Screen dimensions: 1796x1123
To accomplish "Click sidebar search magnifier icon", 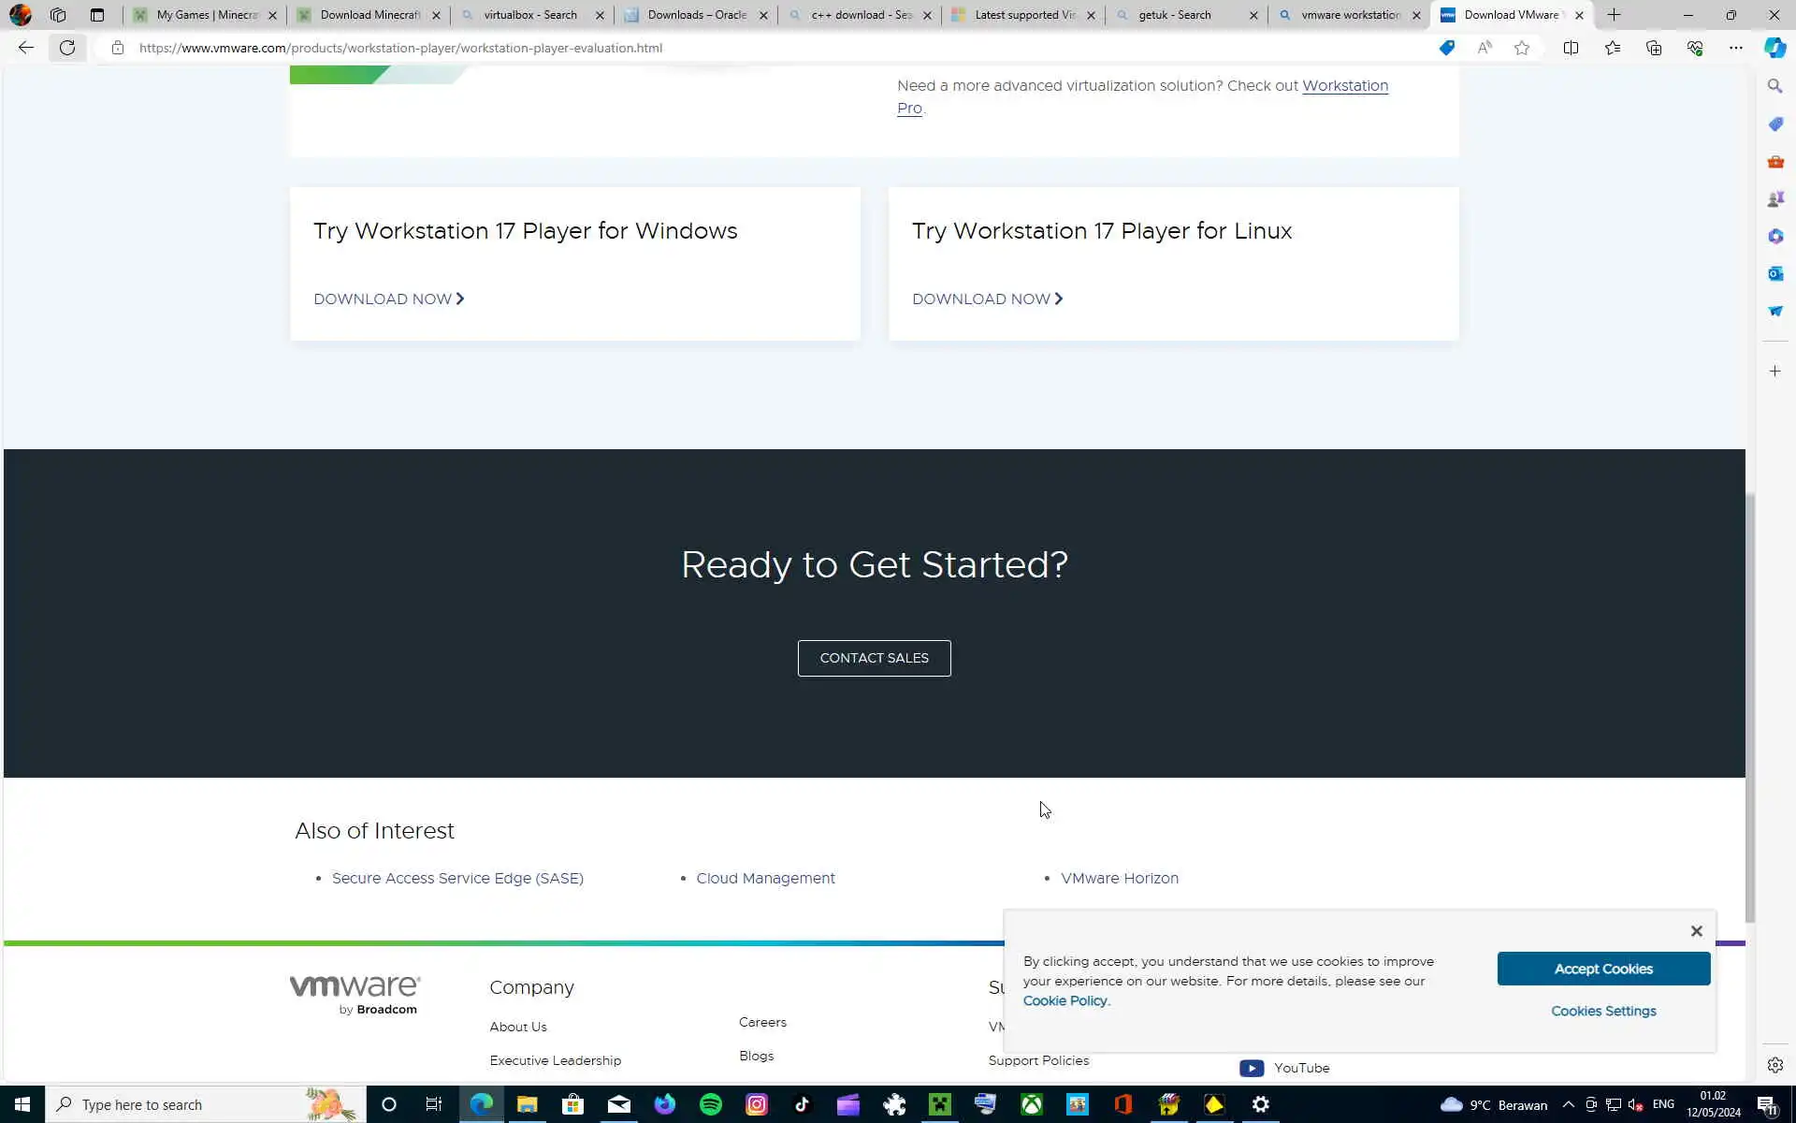I will coord(1775,86).
